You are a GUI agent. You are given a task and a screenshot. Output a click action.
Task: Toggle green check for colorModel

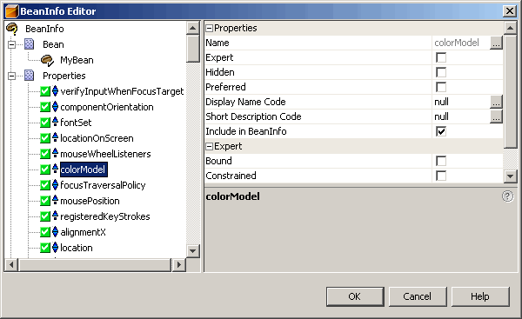[45, 169]
